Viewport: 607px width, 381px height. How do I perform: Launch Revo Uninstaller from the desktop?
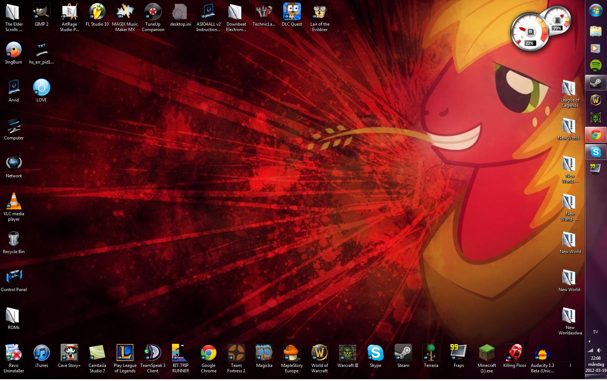point(14,359)
